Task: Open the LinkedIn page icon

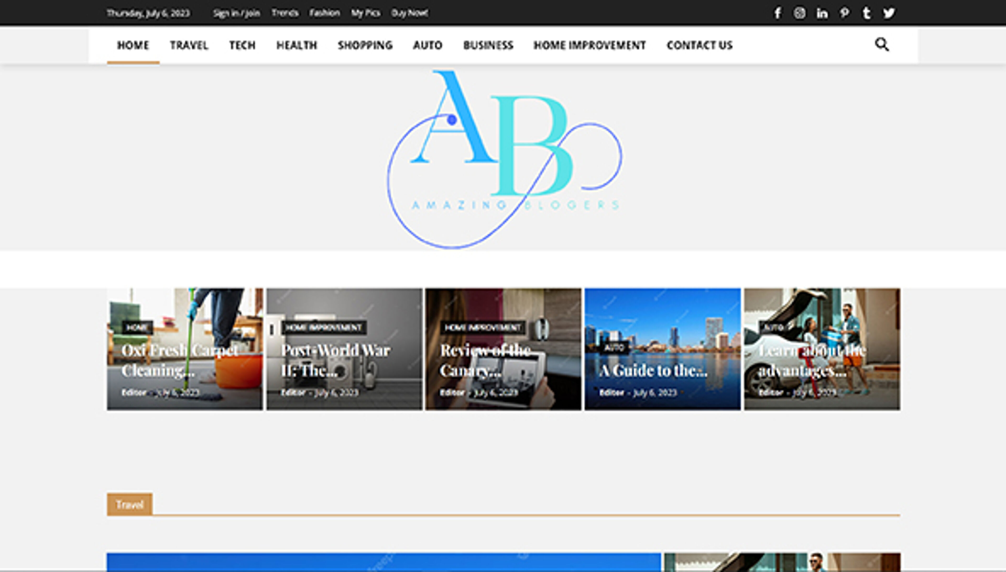Action: pyautogui.click(x=822, y=13)
